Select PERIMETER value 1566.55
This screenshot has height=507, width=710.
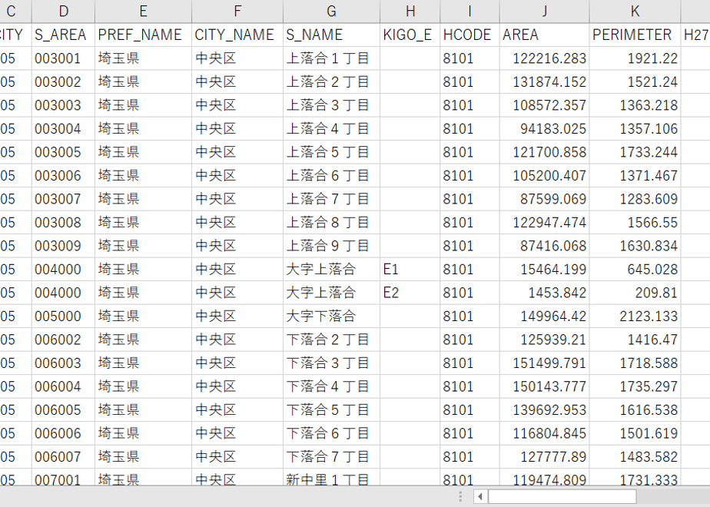[x=635, y=222]
